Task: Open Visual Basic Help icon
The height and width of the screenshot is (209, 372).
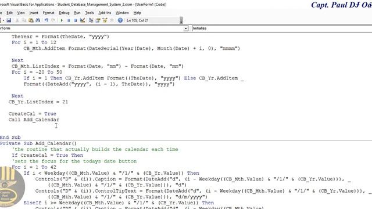Action: click(120, 20)
